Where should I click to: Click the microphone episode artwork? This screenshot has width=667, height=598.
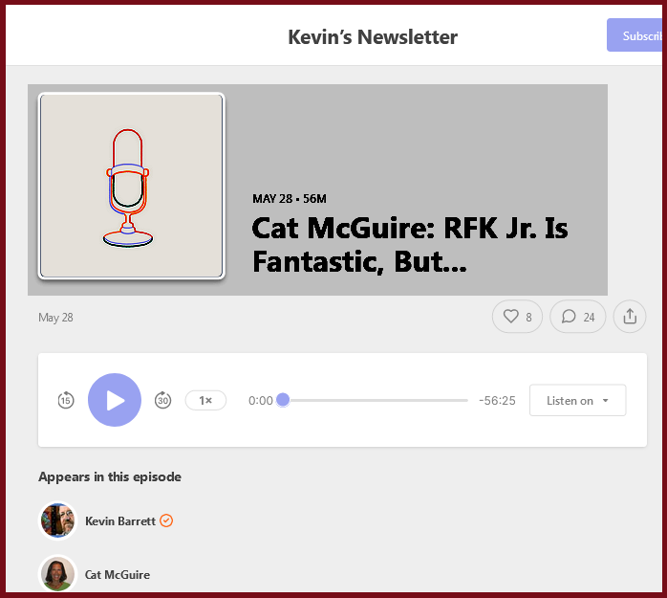pos(132,187)
